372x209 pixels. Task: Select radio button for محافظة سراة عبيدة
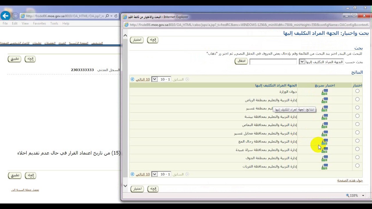point(357,149)
